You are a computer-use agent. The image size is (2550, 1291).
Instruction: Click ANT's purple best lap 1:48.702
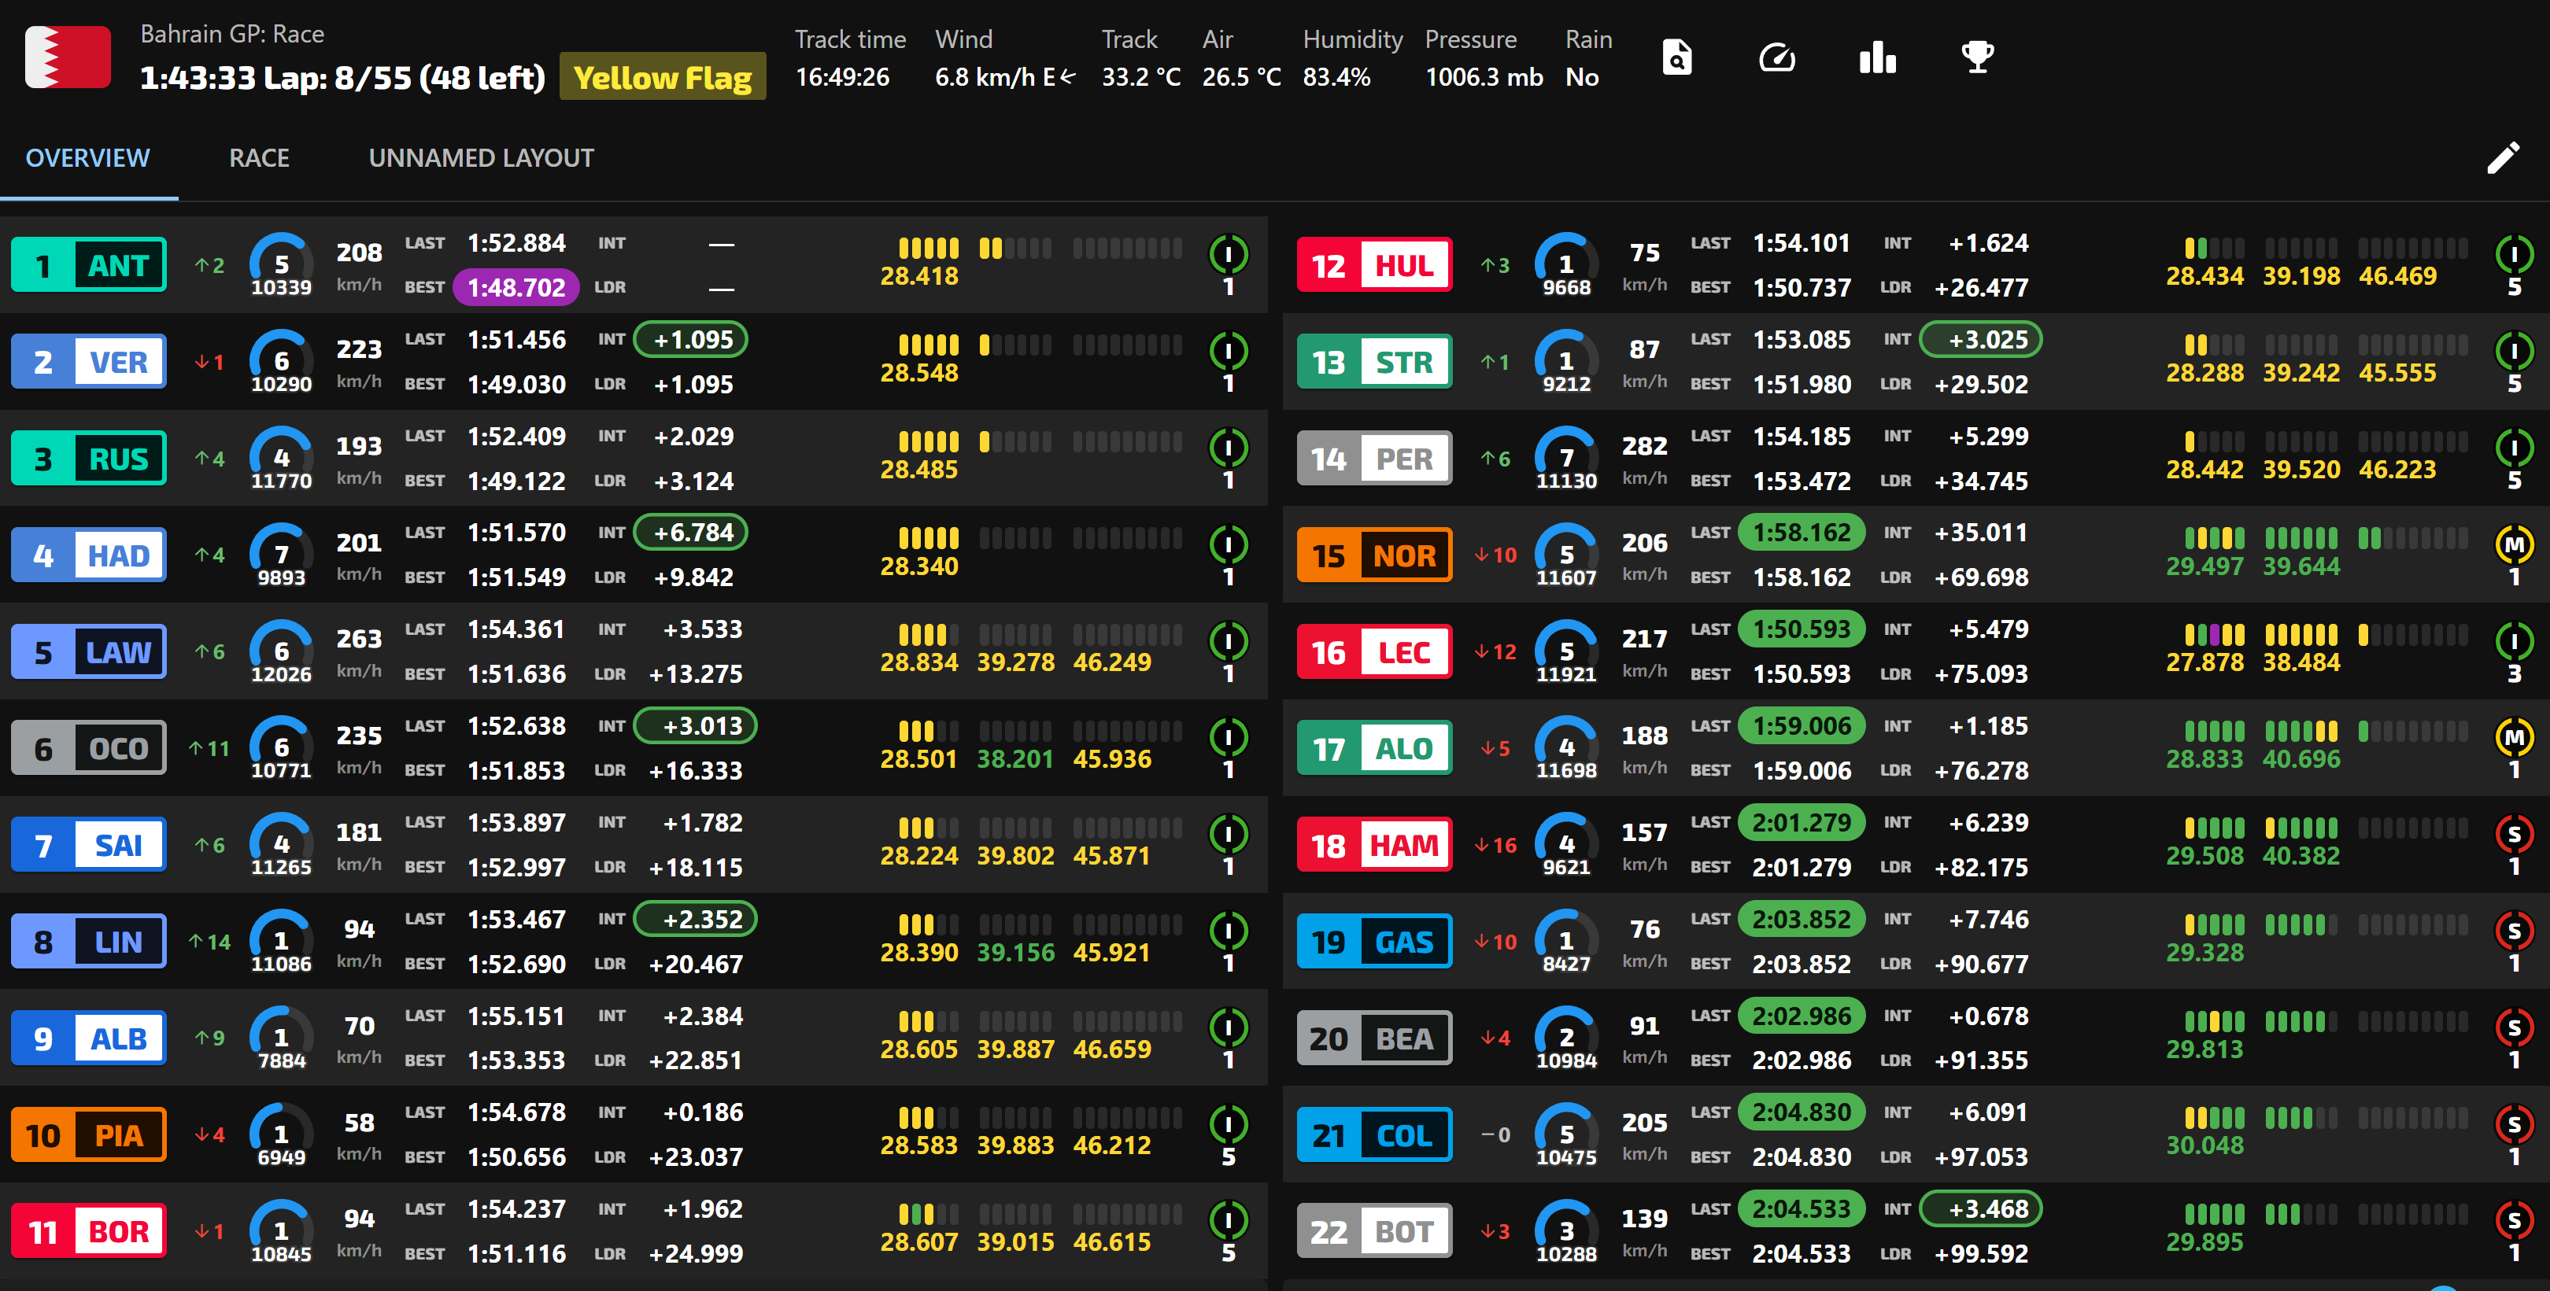pyautogui.click(x=516, y=288)
